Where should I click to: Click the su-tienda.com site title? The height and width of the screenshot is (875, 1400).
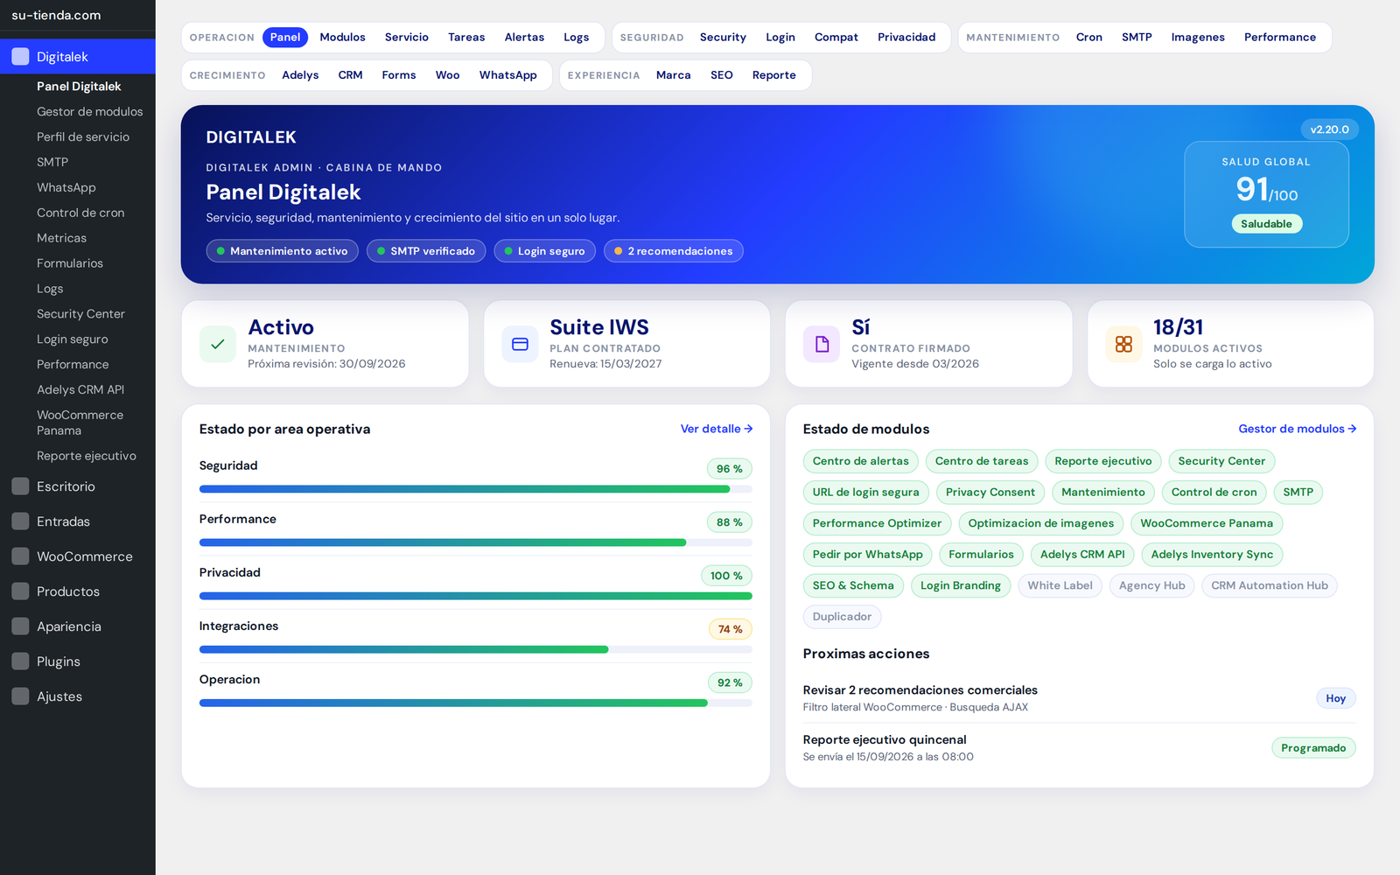click(x=56, y=15)
